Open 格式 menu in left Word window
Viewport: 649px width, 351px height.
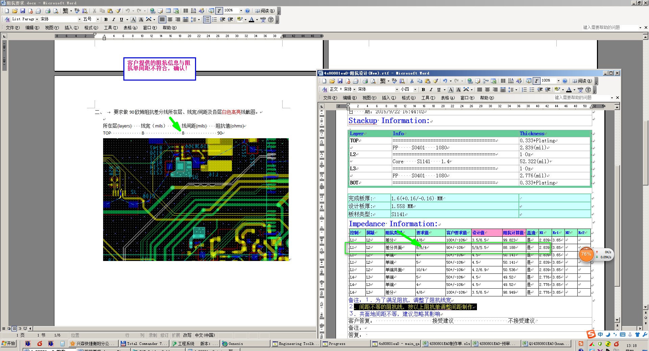click(x=91, y=28)
